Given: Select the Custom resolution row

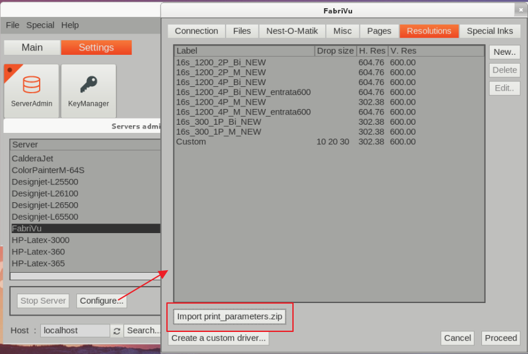Looking at the screenshot, I should coord(191,142).
